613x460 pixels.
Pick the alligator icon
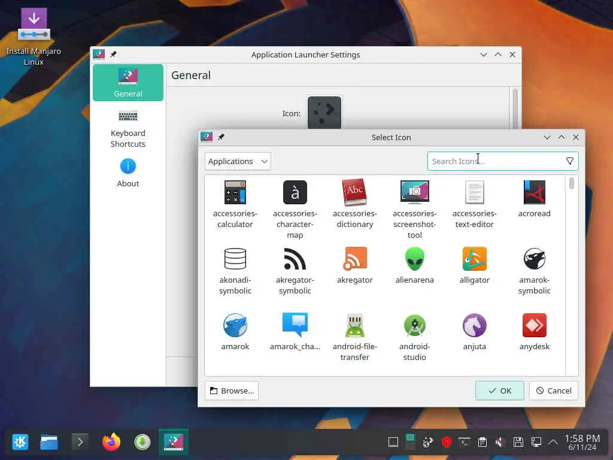click(x=474, y=259)
